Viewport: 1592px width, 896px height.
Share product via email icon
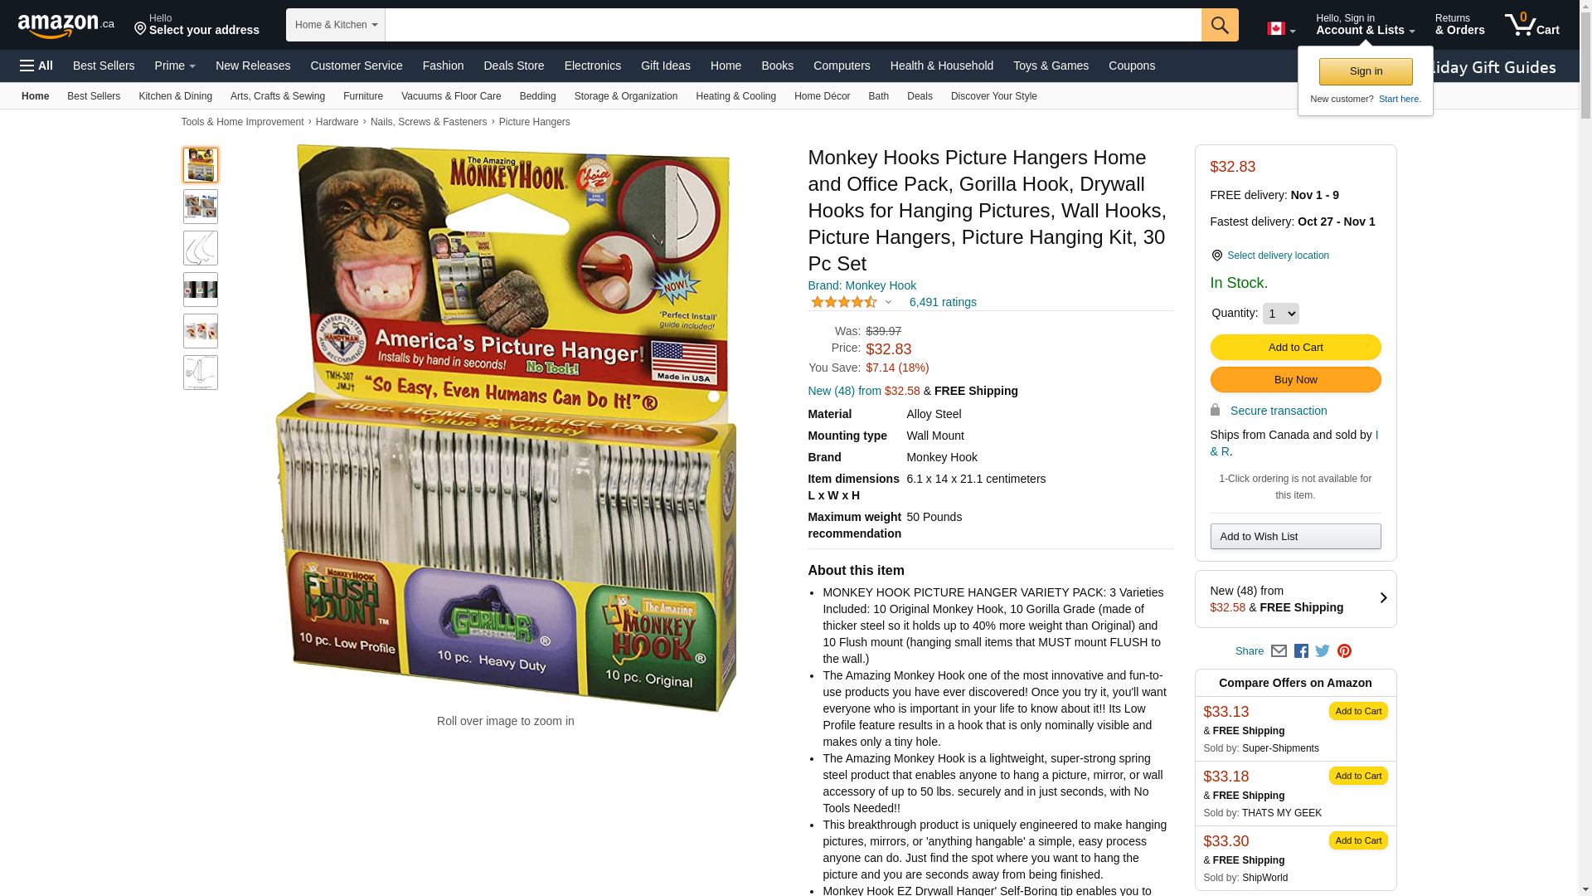[1279, 651]
